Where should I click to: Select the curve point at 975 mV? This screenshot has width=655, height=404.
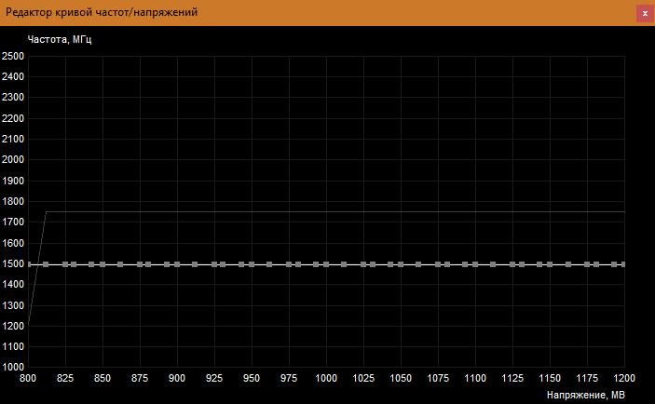[289, 264]
